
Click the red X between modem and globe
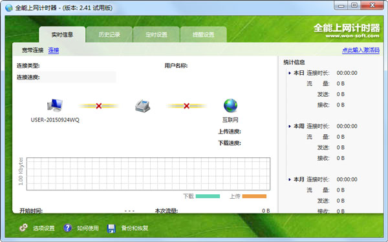187,106
